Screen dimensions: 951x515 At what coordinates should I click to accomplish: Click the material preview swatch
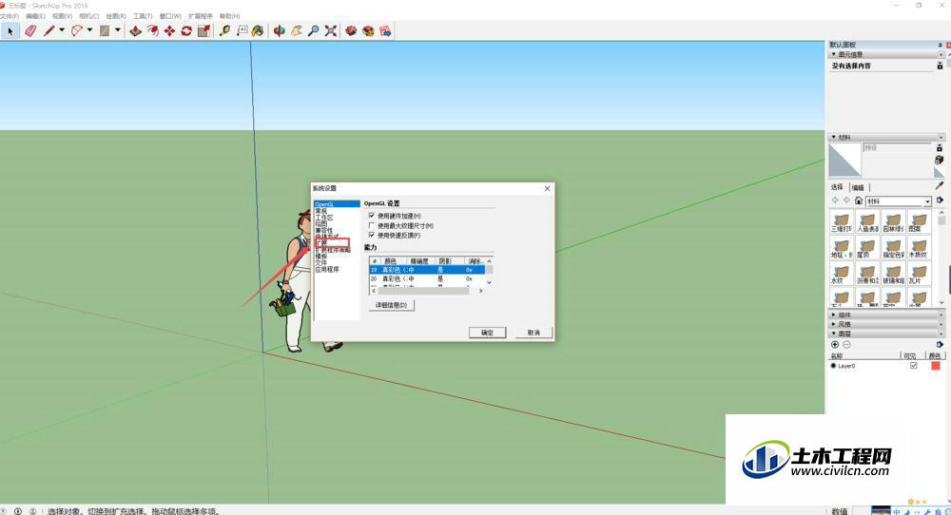844,160
